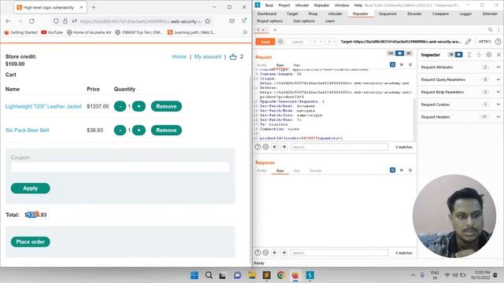
Task: Toggle top-bottom request response layout
Action: [x=399, y=53]
